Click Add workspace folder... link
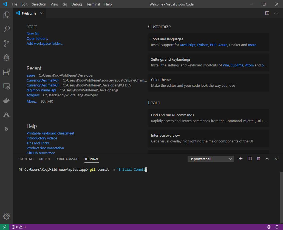Viewport: 283px width, 230px height. (x=45, y=44)
